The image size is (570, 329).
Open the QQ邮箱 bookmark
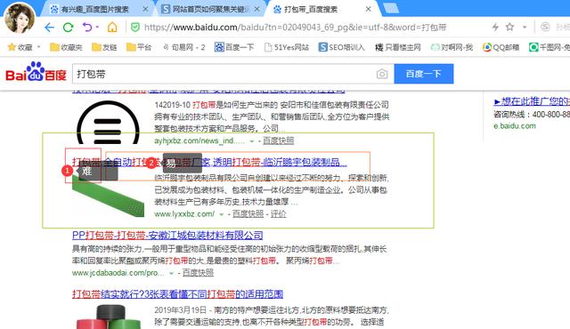tap(501, 47)
